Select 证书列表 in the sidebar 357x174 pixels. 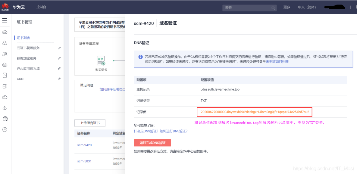pos(23,38)
